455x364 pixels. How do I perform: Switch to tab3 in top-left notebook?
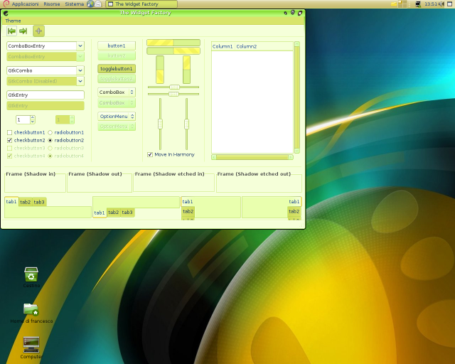click(39, 202)
